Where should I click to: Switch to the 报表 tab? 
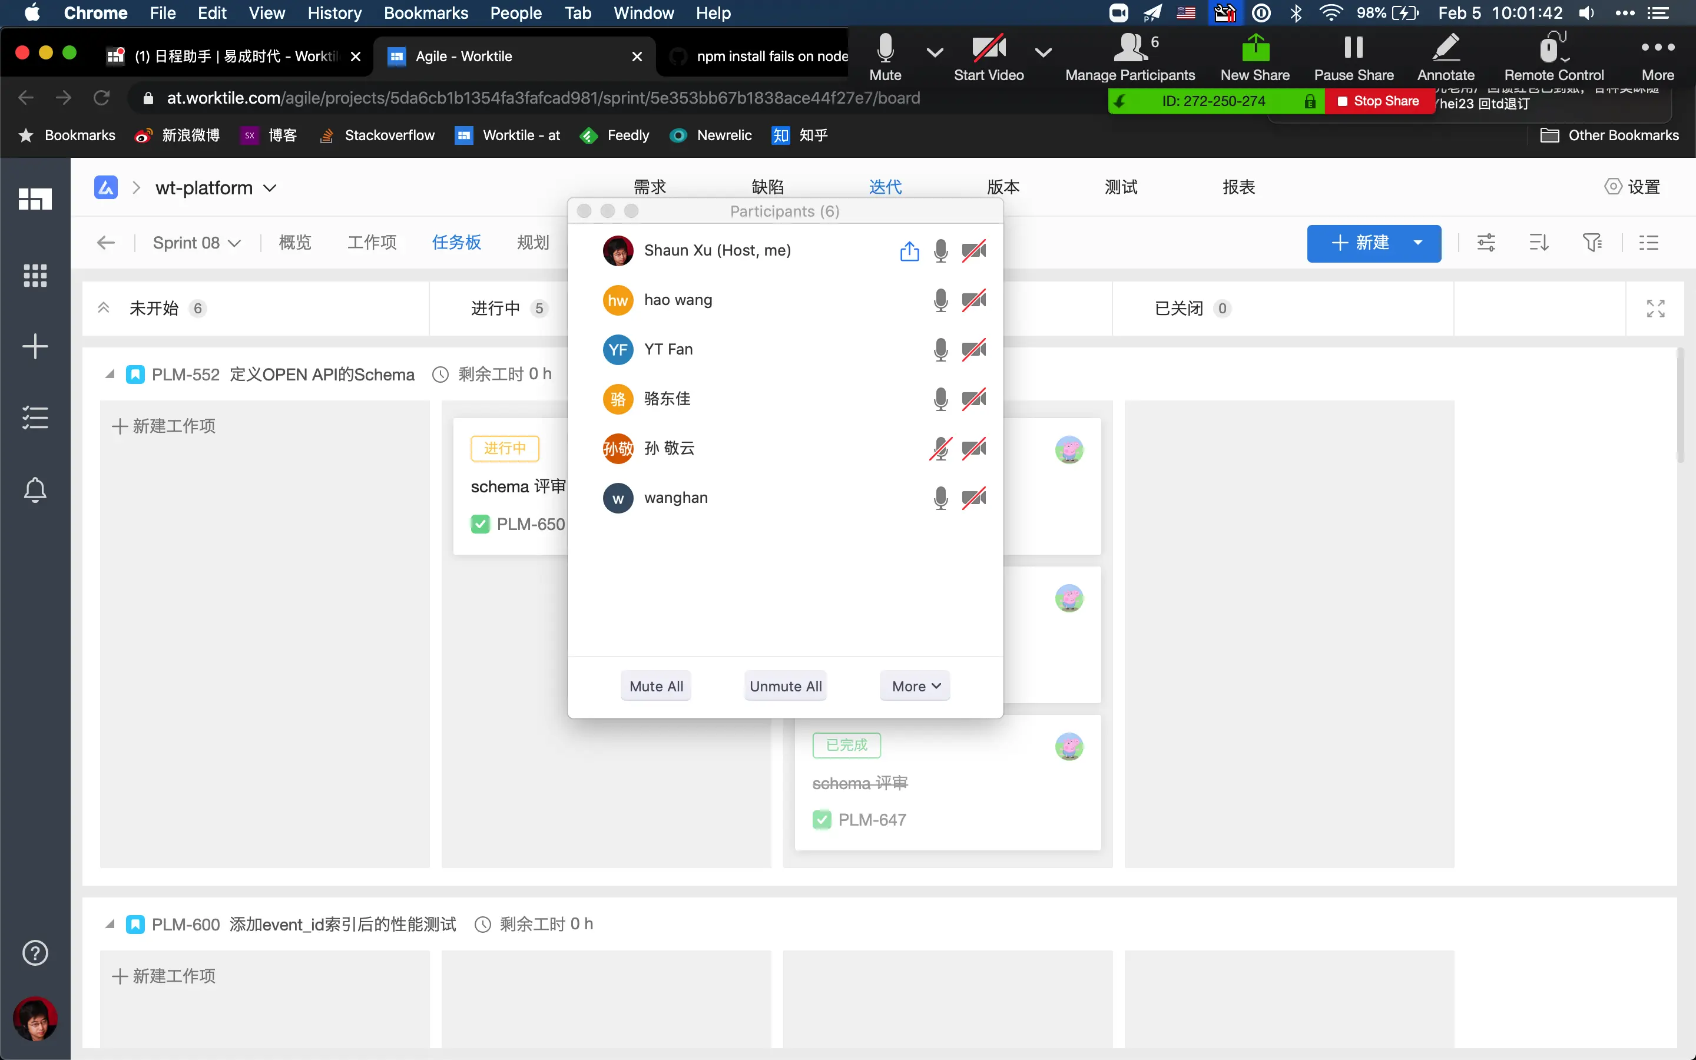point(1238,187)
